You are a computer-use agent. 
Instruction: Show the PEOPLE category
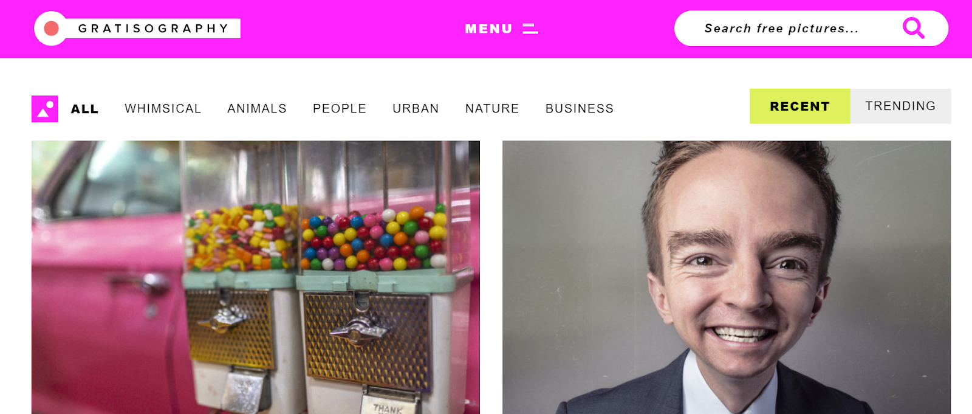(x=340, y=108)
